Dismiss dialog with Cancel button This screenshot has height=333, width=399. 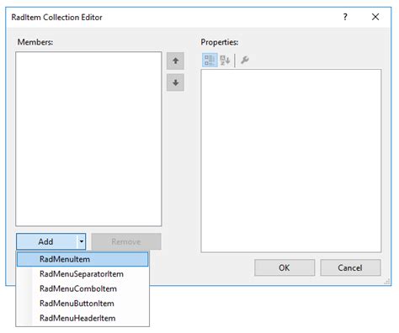click(350, 267)
